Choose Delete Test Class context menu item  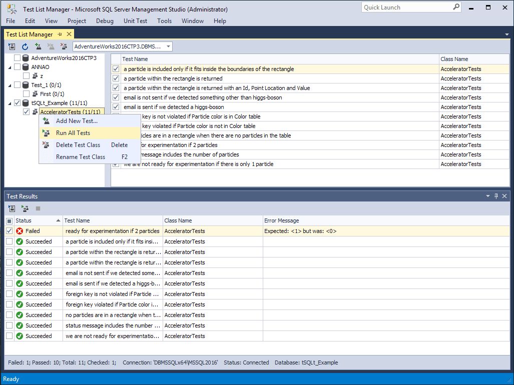click(90, 144)
